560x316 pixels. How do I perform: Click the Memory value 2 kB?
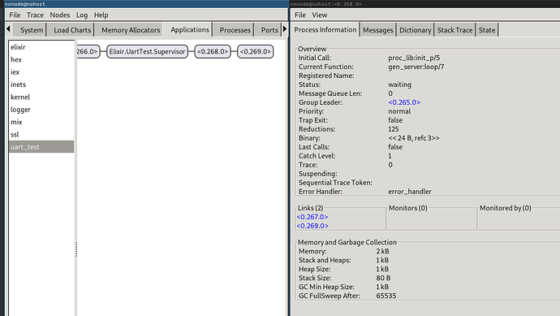382,251
